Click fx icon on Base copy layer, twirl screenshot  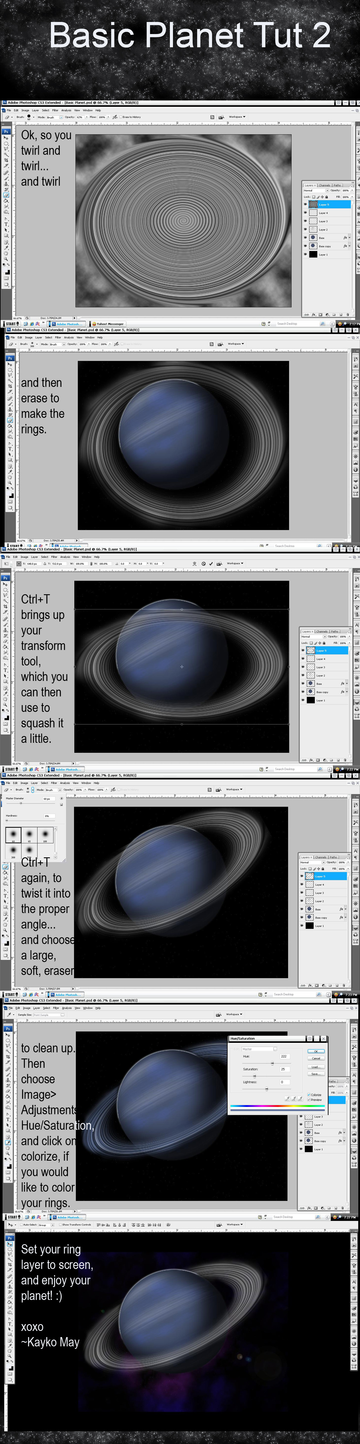pyautogui.click(x=345, y=246)
